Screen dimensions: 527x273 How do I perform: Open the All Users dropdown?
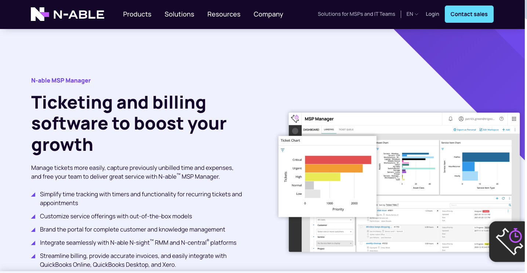click(x=335, y=220)
